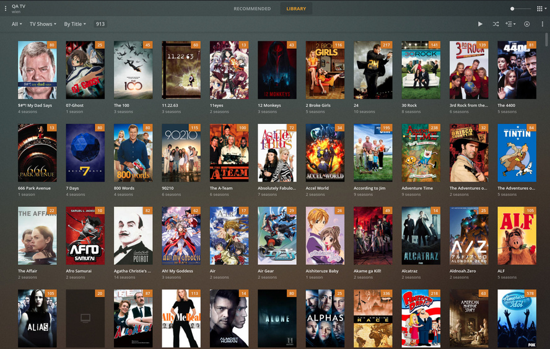550x349 pixels.
Task: Click the 800 Words title link
Action: coord(124,188)
